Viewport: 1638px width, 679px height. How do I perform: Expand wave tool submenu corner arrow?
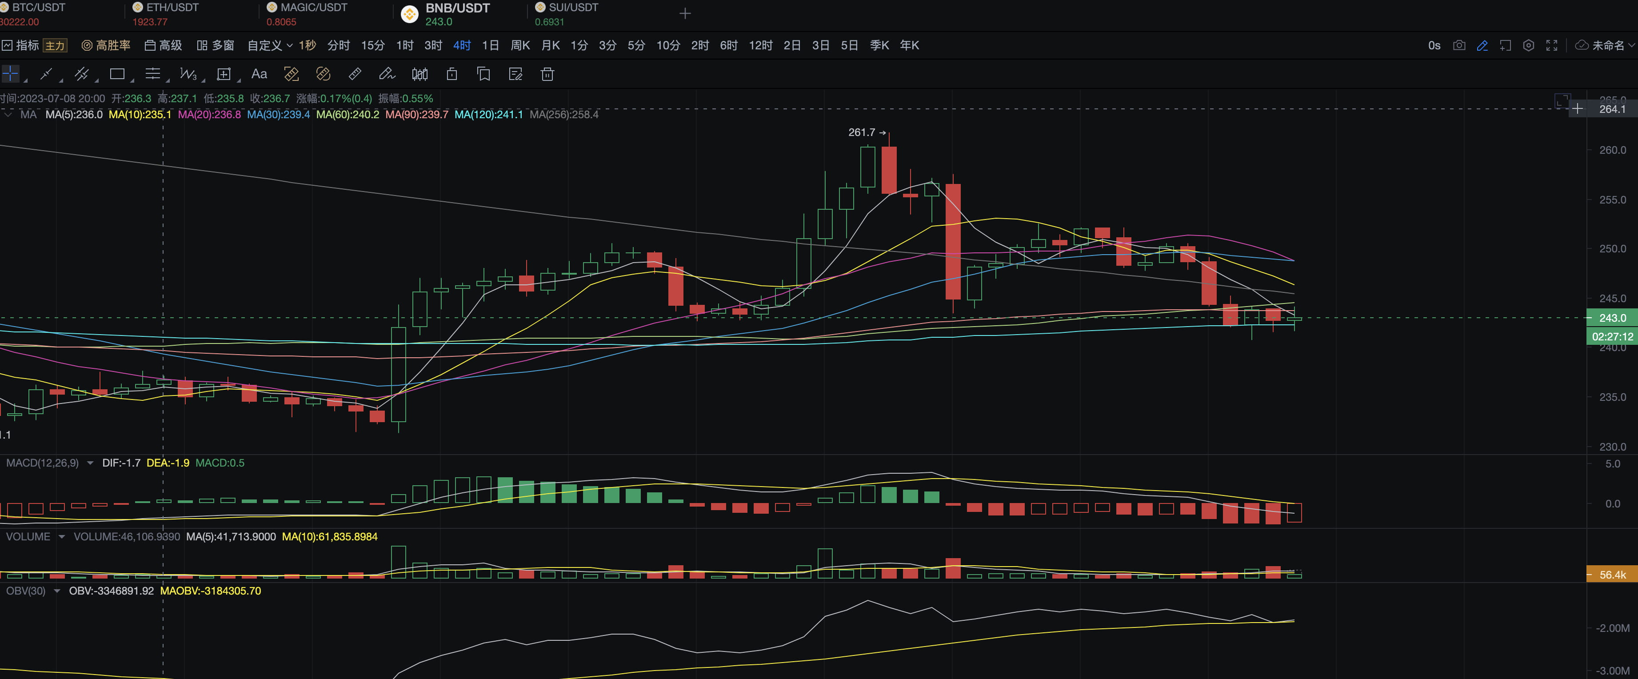pos(204,81)
